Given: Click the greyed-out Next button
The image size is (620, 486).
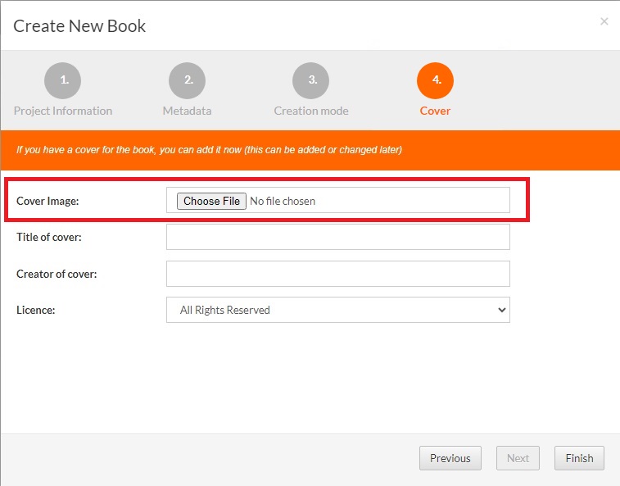Looking at the screenshot, I should coord(518,458).
